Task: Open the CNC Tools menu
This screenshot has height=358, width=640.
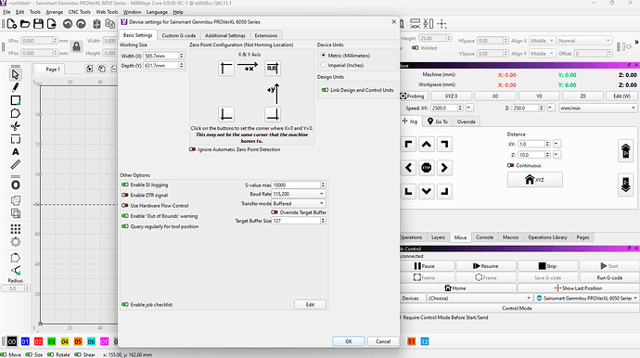Action: pyautogui.click(x=80, y=12)
